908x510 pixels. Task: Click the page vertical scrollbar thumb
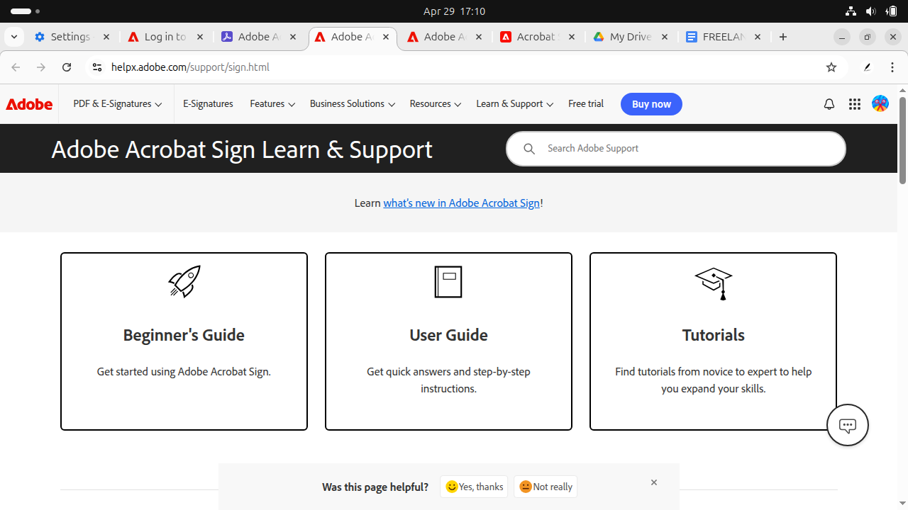(x=902, y=140)
